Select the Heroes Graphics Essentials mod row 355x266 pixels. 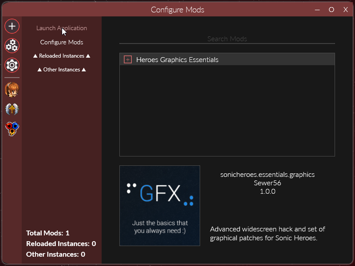tap(227, 60)
